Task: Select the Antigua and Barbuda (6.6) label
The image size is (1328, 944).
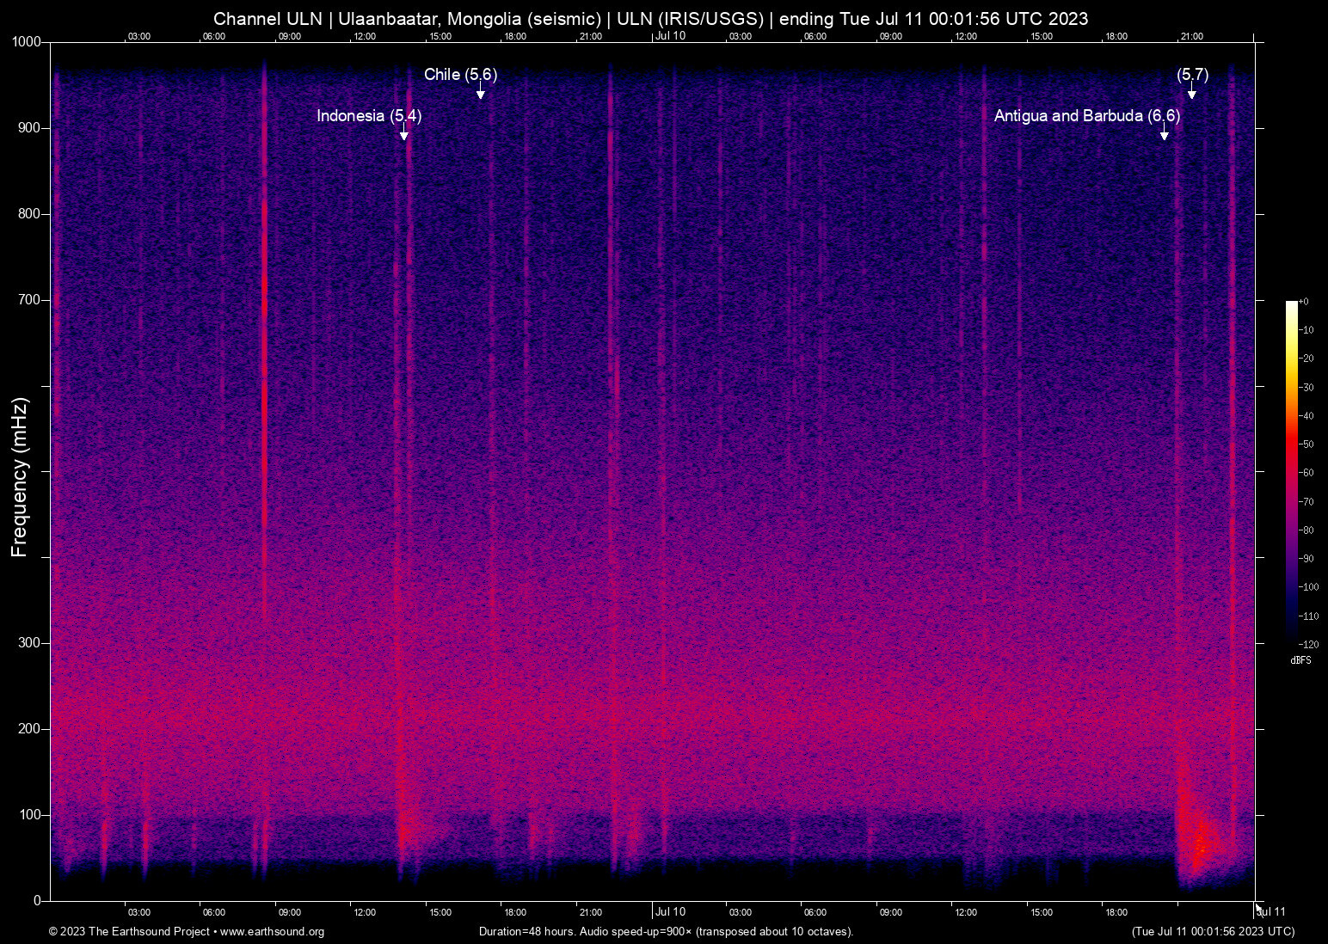Action: pos(1086,116)
